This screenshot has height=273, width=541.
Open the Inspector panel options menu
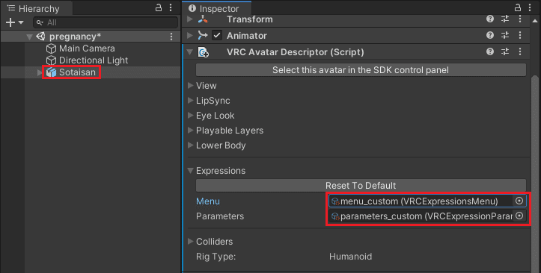tap(530, 7)
